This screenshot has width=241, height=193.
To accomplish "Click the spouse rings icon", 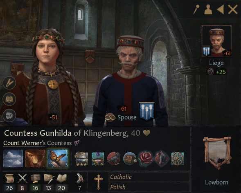I will click(x=110, y=117).
